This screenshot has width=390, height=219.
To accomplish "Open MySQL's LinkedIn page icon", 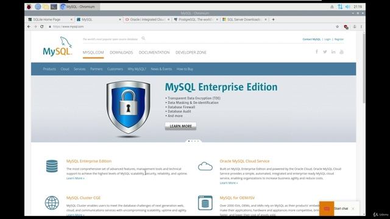I will tap(333, 52).
